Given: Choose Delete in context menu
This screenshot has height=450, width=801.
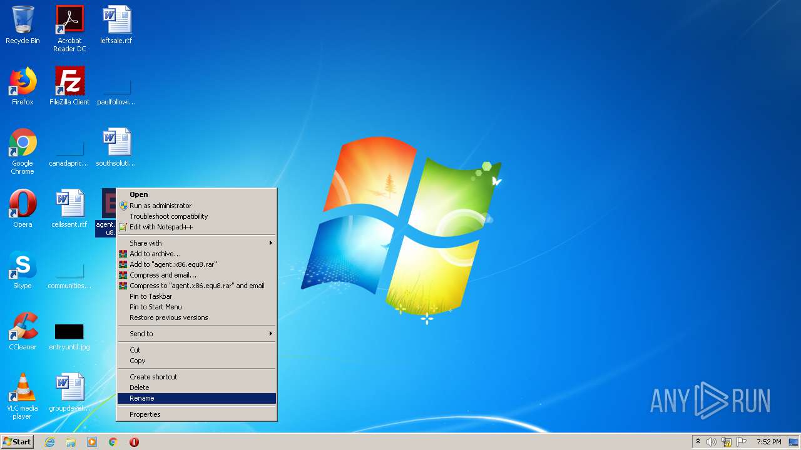Looking at the screenshot, I should (x=196, y=387).
